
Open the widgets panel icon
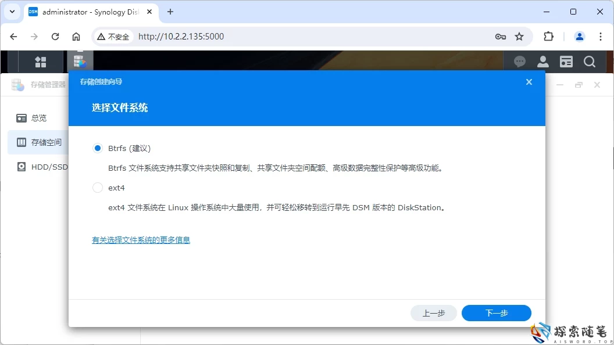[x=566, y=61]
